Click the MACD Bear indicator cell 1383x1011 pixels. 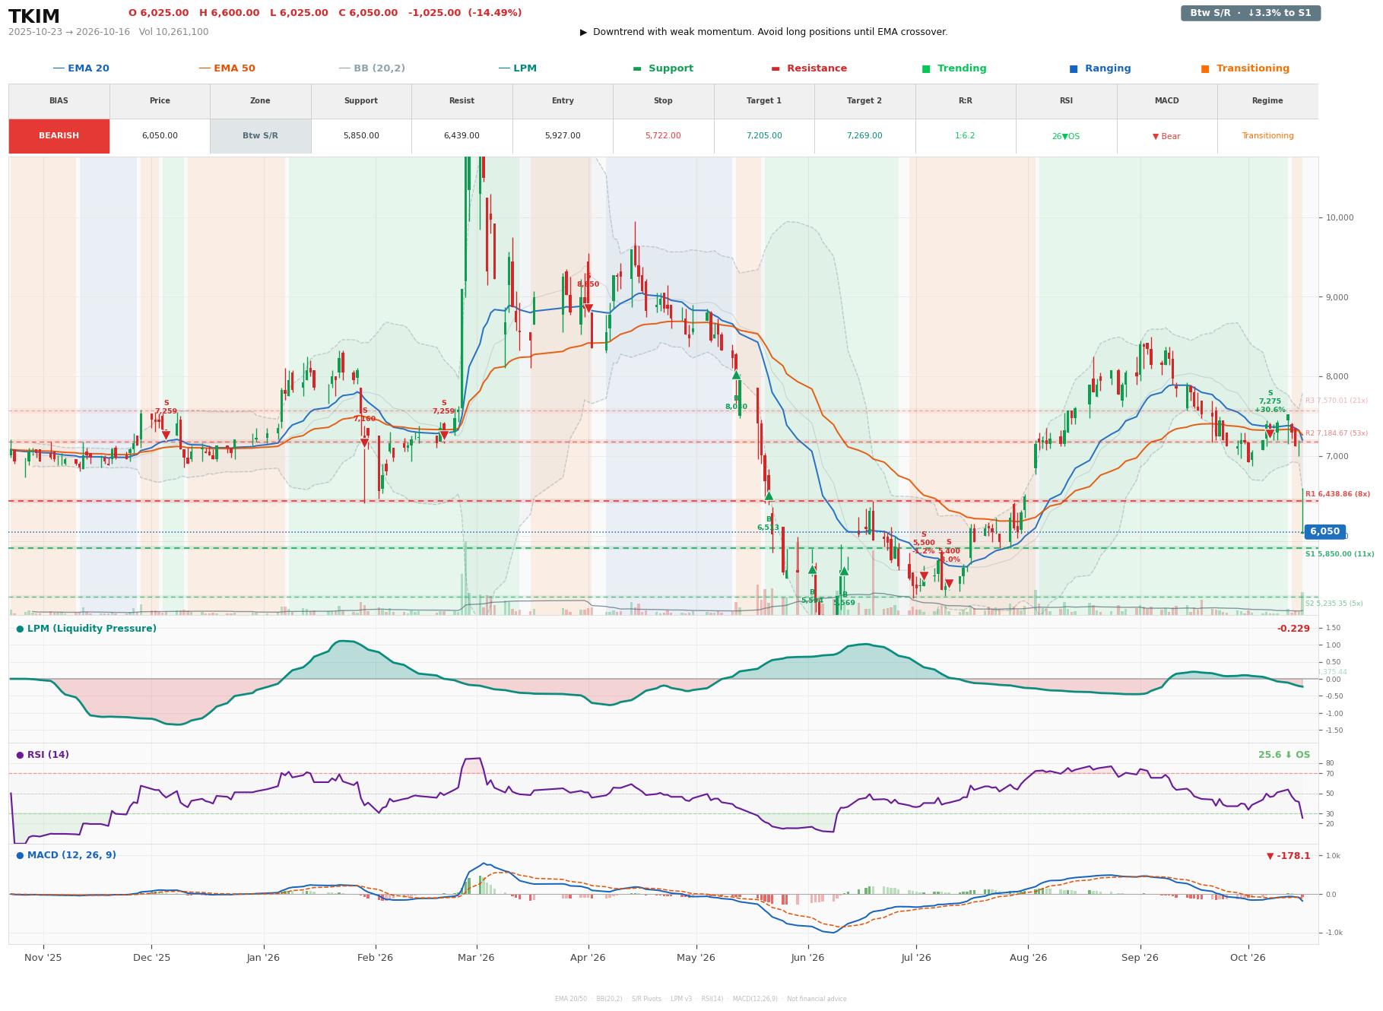(x=1166, y=136)
